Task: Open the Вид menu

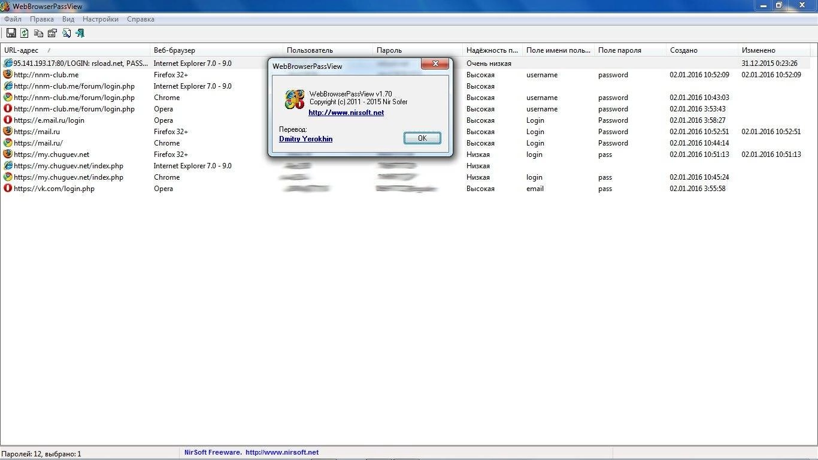Action: (68, 19)
